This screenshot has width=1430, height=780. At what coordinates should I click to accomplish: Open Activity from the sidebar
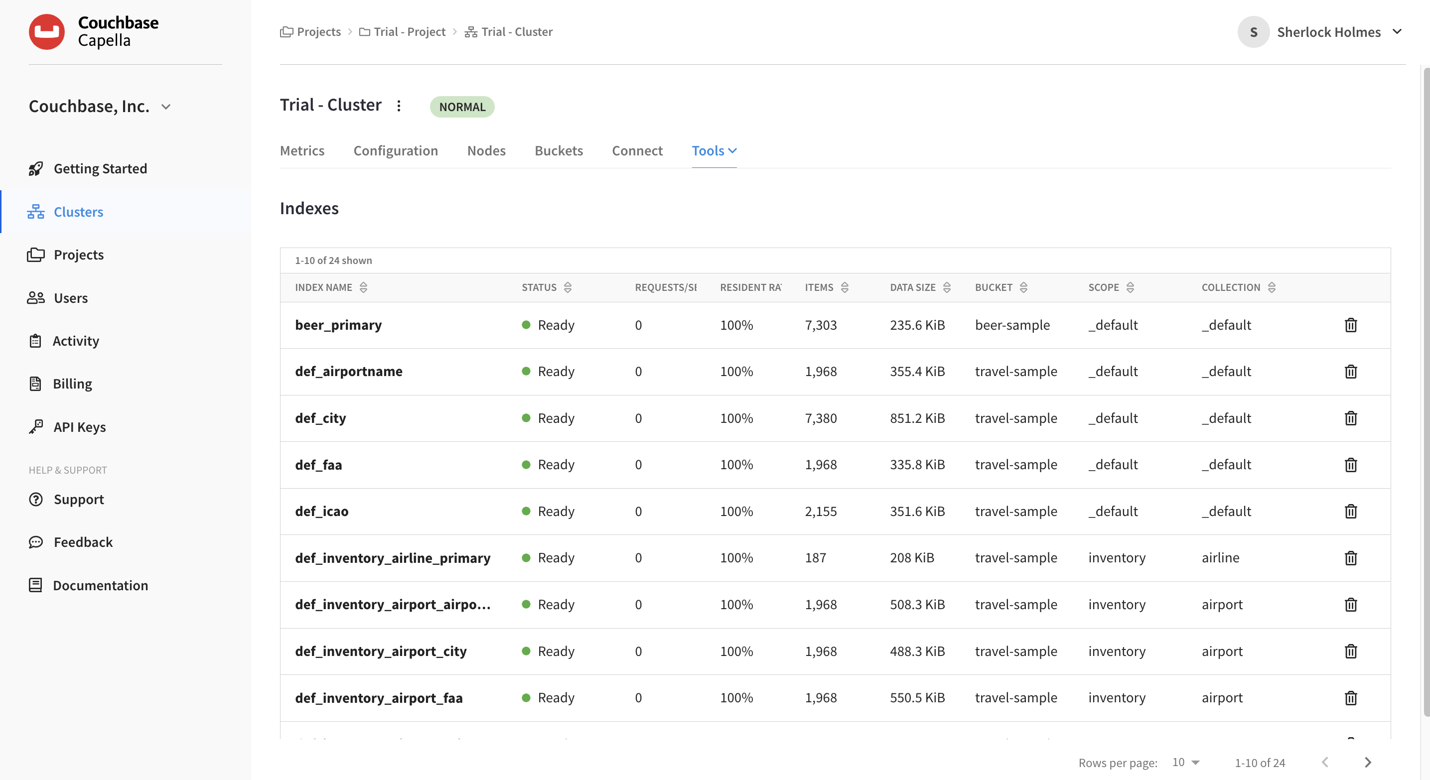coord(76,341)
